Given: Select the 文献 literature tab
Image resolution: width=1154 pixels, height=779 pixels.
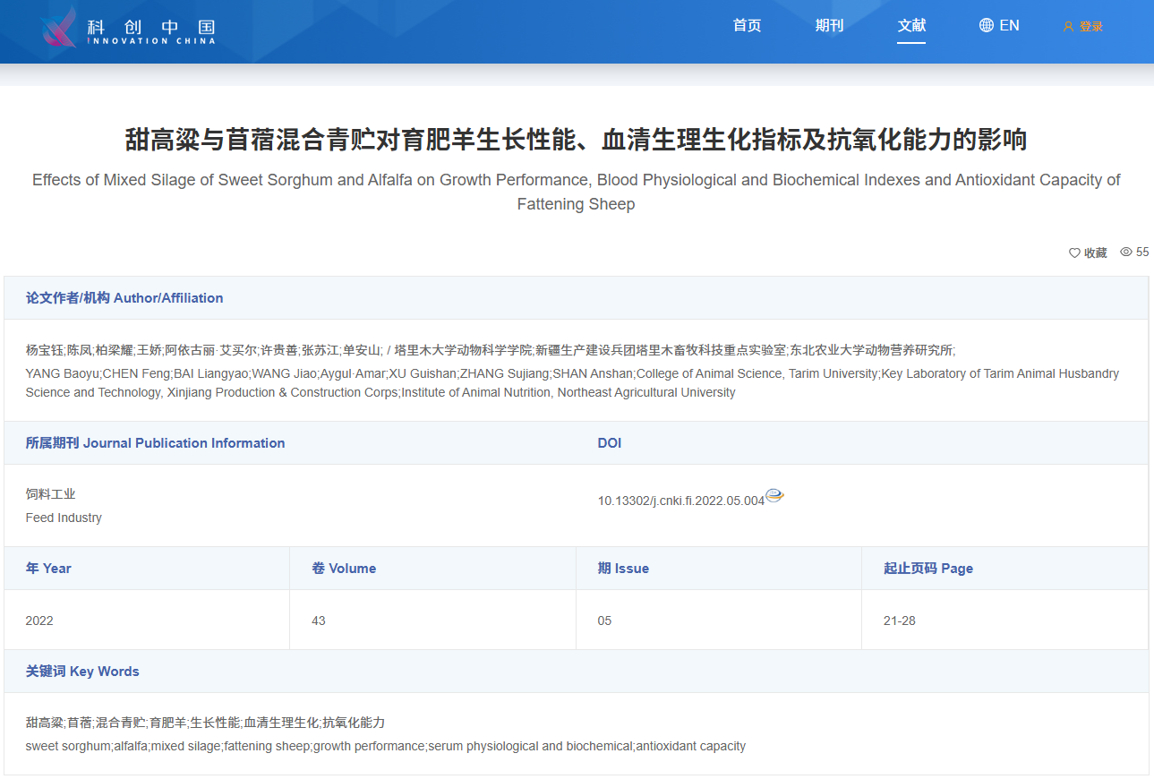Looking at the screenshot, I should (911, 25).
